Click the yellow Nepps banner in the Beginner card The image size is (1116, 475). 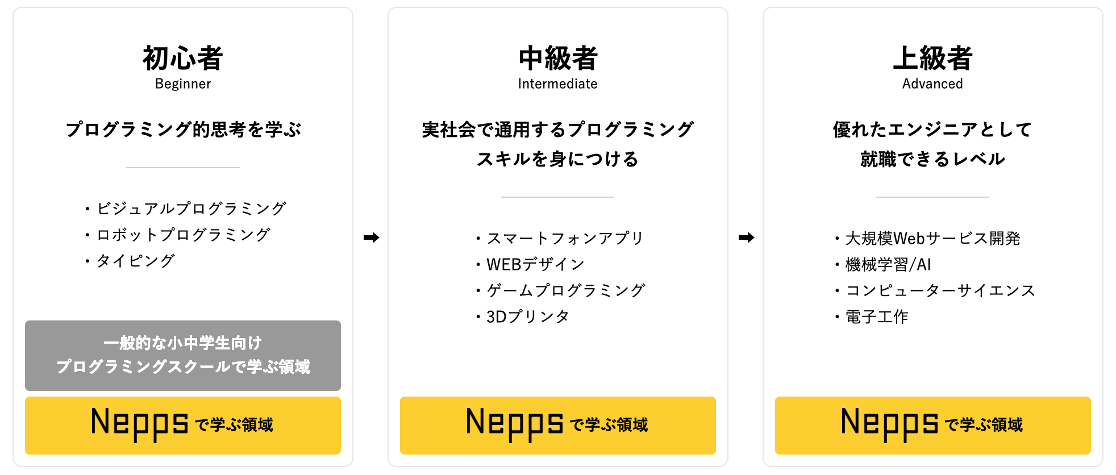tap(182, 425)
